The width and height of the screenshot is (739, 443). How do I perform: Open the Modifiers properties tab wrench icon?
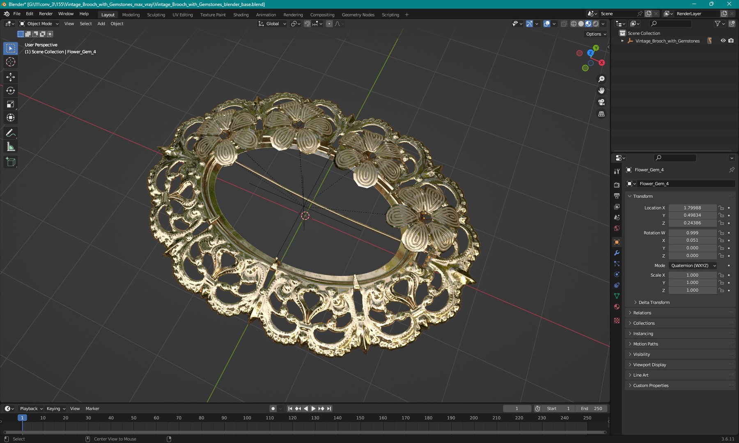click(617, 253)
